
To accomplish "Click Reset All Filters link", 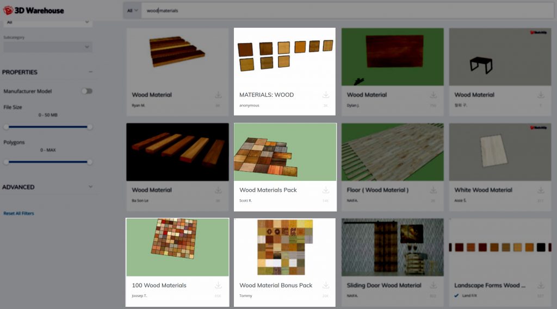I will pos(18,213).
